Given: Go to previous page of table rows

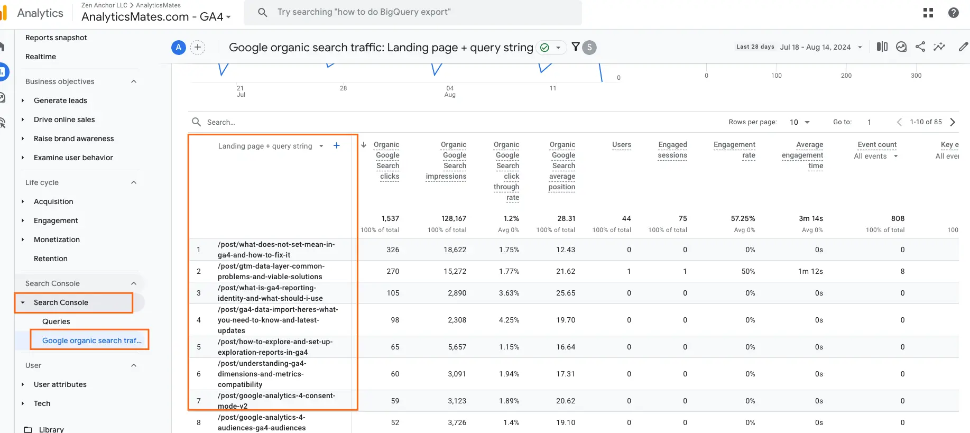Looking at the screenshot, I should click(899, 122).
